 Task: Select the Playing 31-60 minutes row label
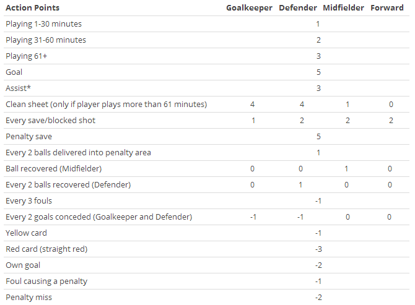coord(46,40)
